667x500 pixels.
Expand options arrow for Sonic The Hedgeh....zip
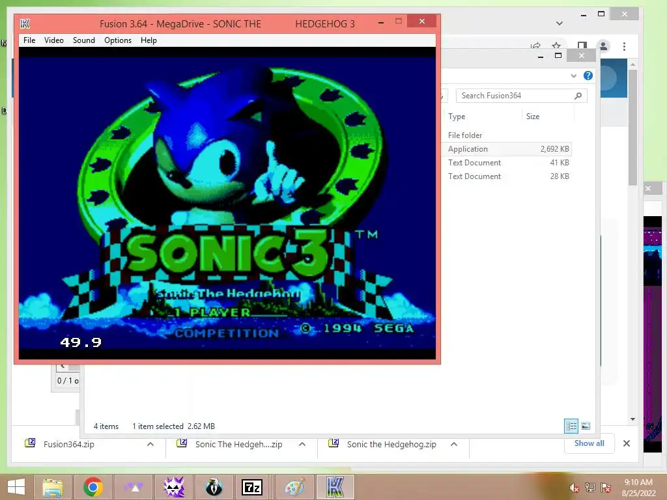[302, 444]
